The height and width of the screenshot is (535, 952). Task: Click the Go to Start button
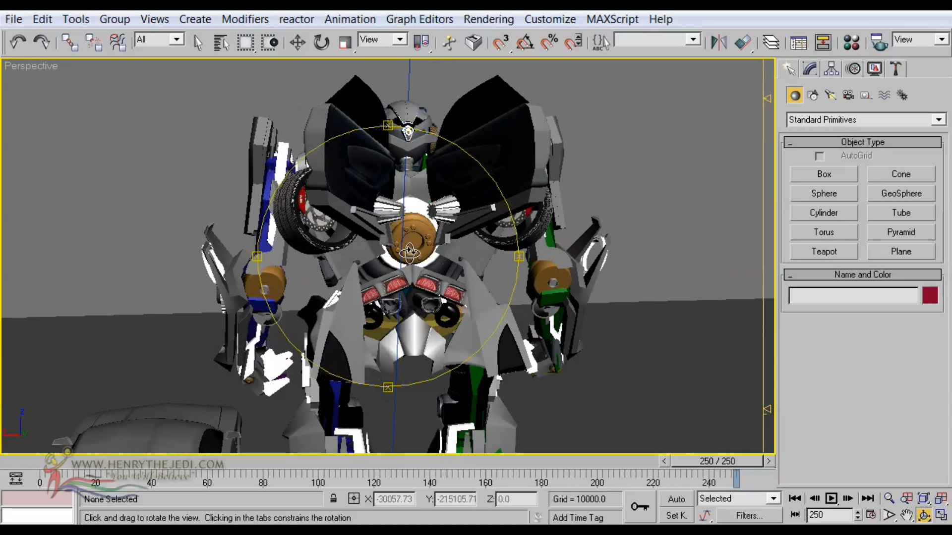click(x=795, y=498)
